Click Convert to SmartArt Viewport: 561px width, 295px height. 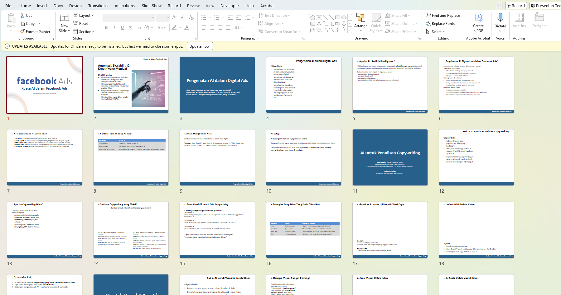pos(279,31)
